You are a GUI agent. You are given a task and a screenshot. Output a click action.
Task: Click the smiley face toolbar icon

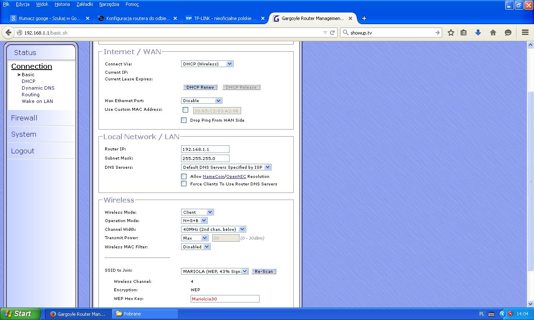coord(508,32)
